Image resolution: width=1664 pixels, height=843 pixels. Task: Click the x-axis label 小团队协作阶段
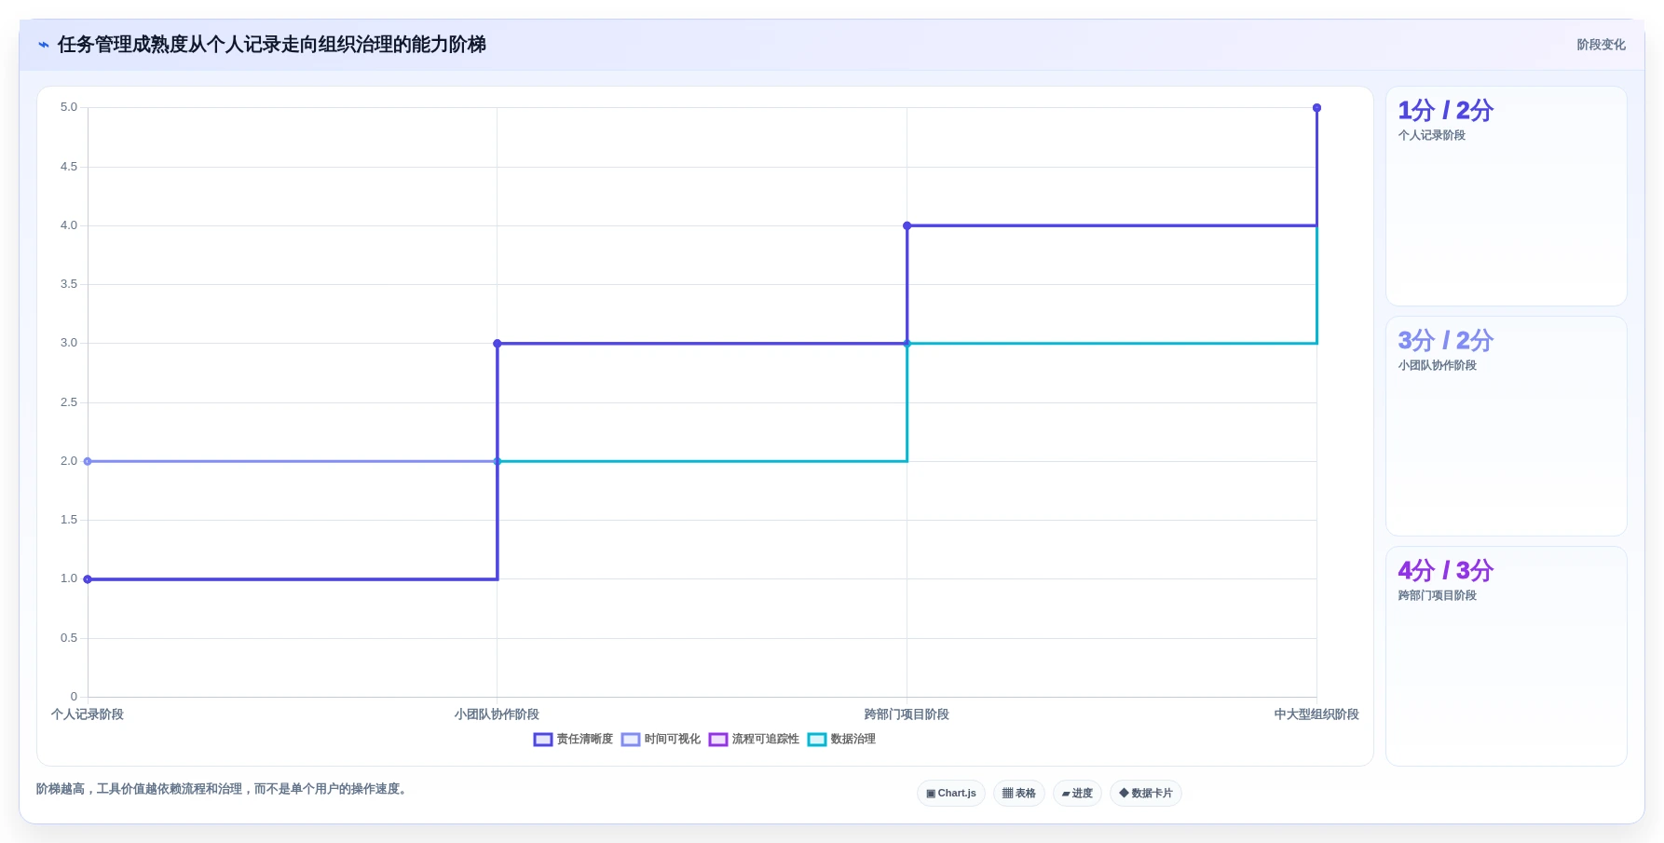[497, 714]
